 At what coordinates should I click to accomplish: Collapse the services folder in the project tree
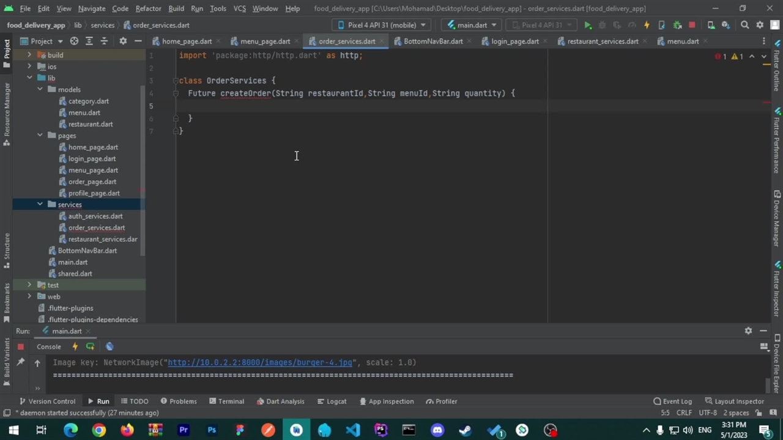tap(40, 205)
